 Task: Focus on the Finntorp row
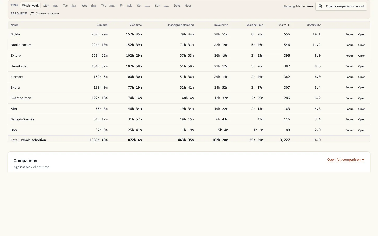(349, 77)
